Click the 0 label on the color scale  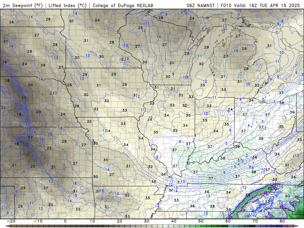coord(65,221)
